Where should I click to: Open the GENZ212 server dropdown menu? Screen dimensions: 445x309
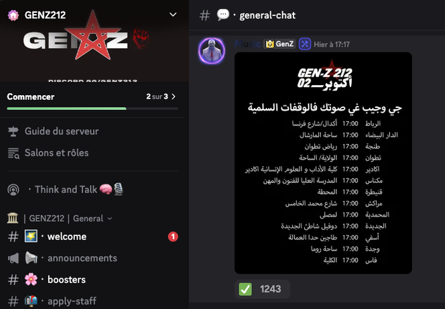coord(173,15)
